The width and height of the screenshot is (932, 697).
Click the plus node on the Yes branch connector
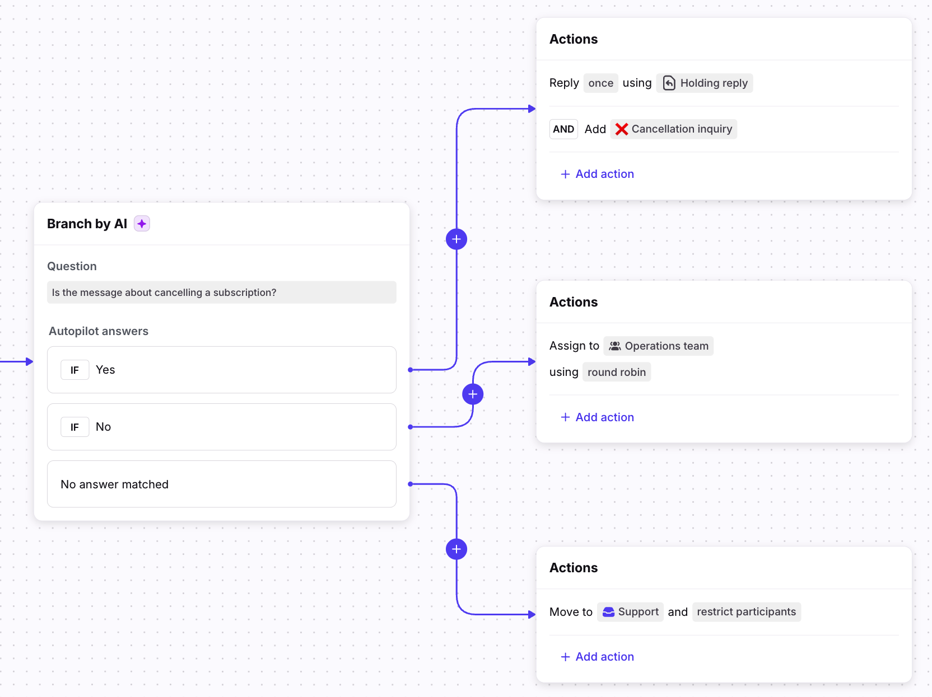456,239
